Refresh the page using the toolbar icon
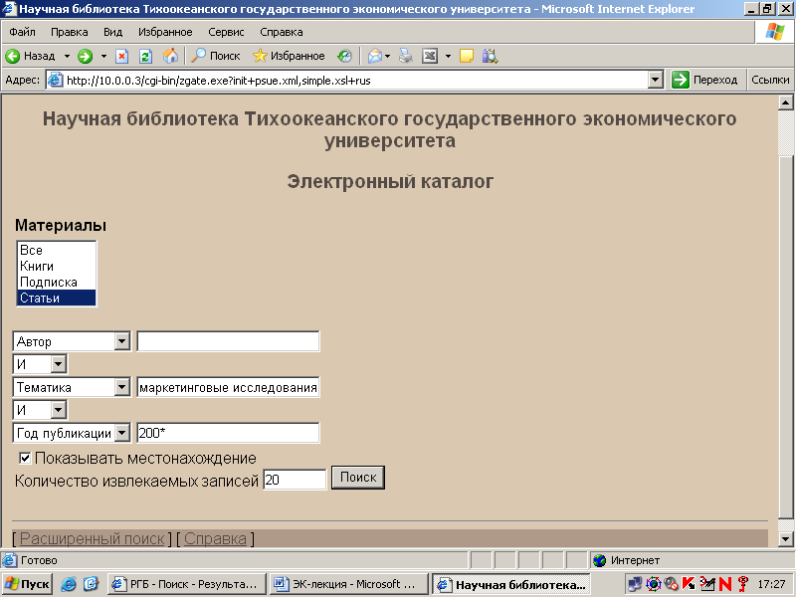Screen dimensions: 796x597 point(145,56)
